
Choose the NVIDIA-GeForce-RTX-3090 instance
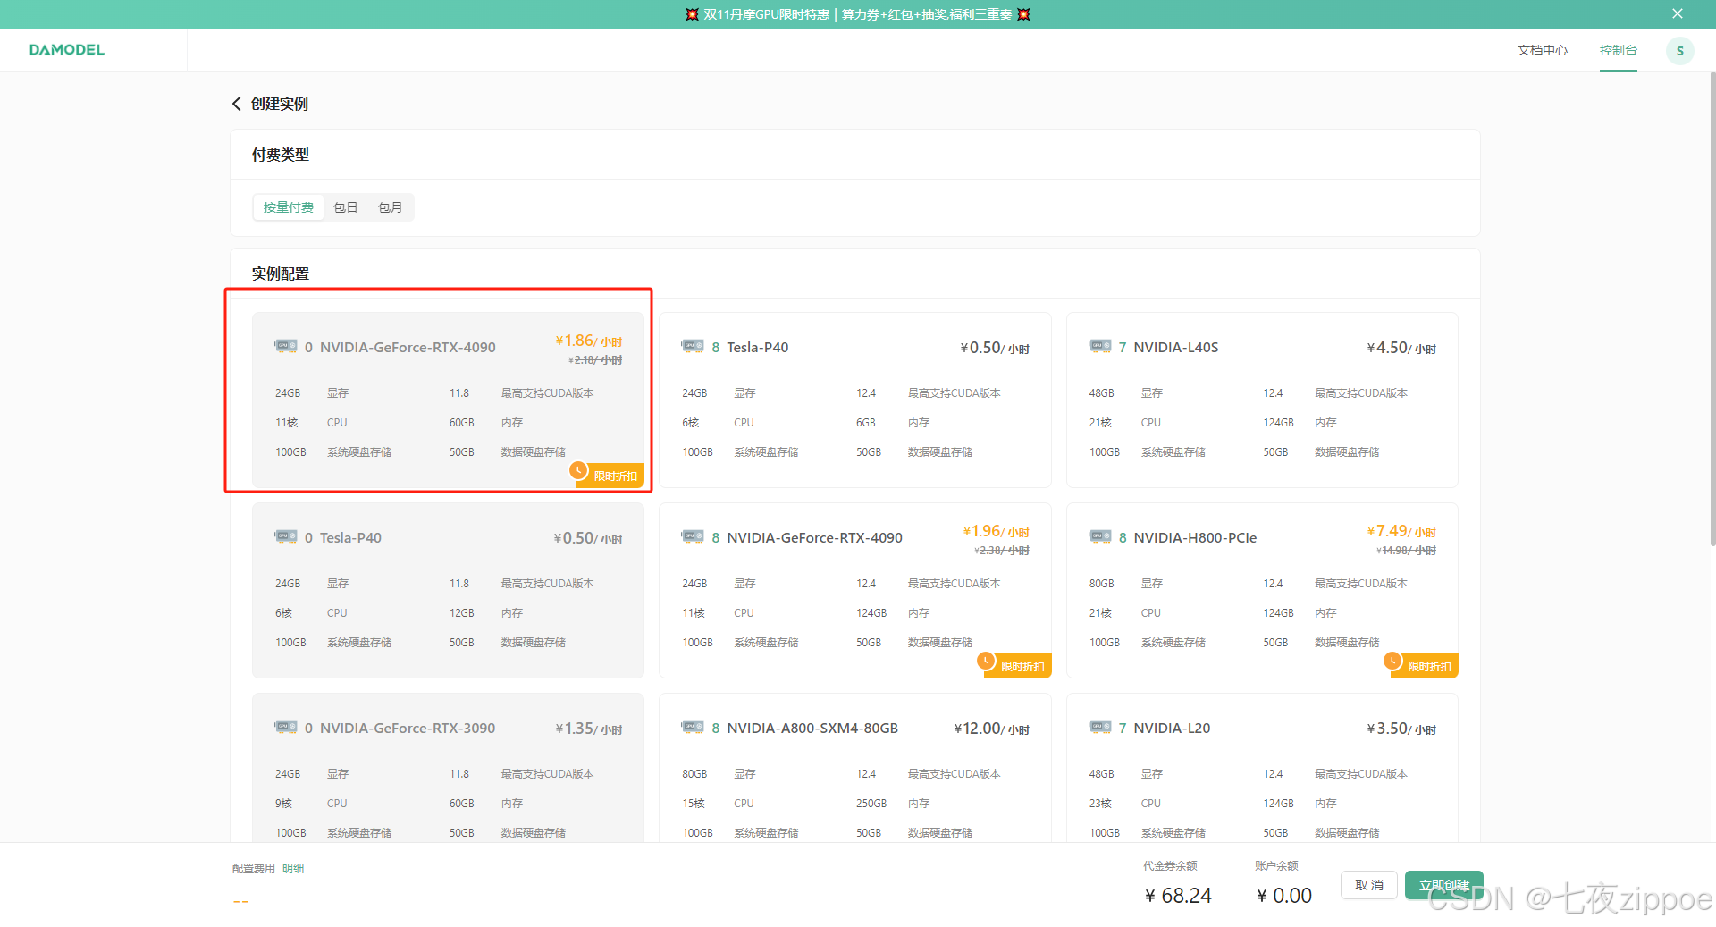[448, 767]
